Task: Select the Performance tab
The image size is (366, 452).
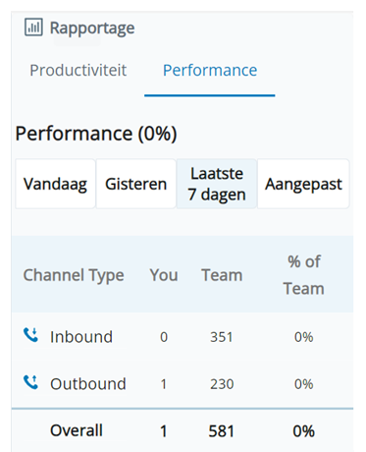Action: pyautogui.click(x=210, y=70)
